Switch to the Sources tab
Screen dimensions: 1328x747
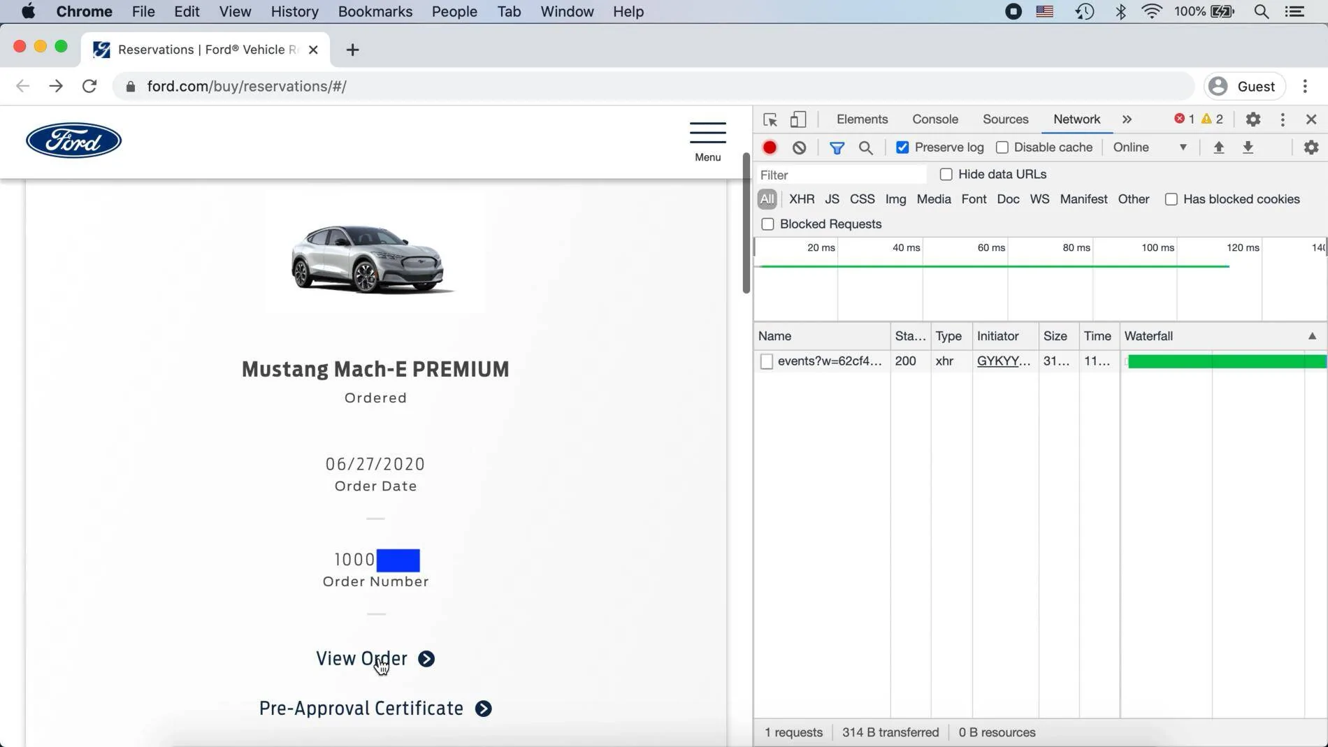pyautogui.click(x=1005, y=119)
